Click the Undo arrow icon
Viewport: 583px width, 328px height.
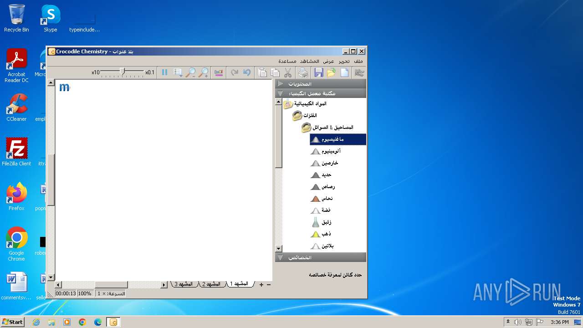click(247, 72)
